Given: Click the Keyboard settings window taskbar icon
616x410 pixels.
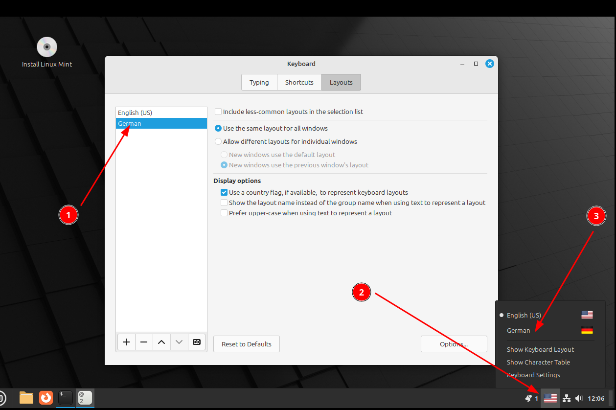Looking at the screenshot, I should (x=85, y=398).
